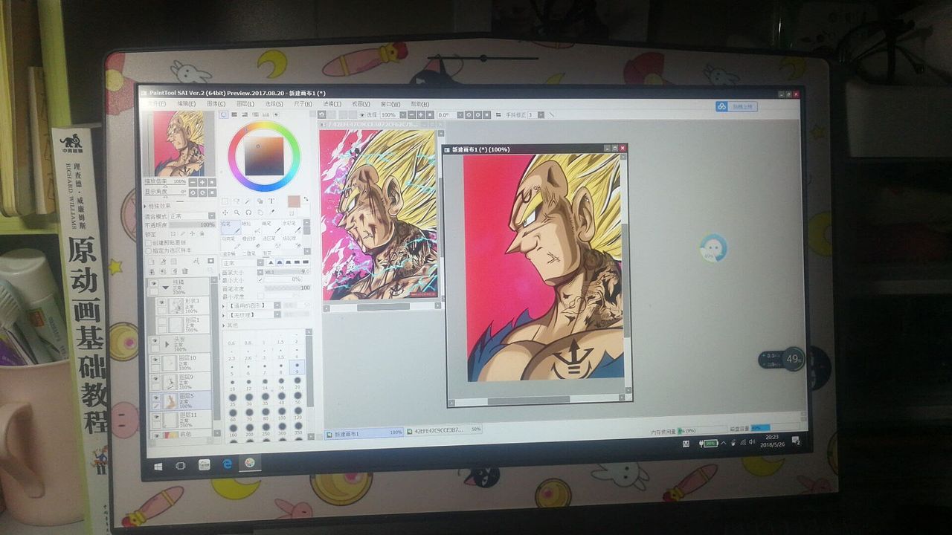Open Microsoft Edge from taskbar
This screenshot has height=535, width=952.
click(x=228, y=464)
